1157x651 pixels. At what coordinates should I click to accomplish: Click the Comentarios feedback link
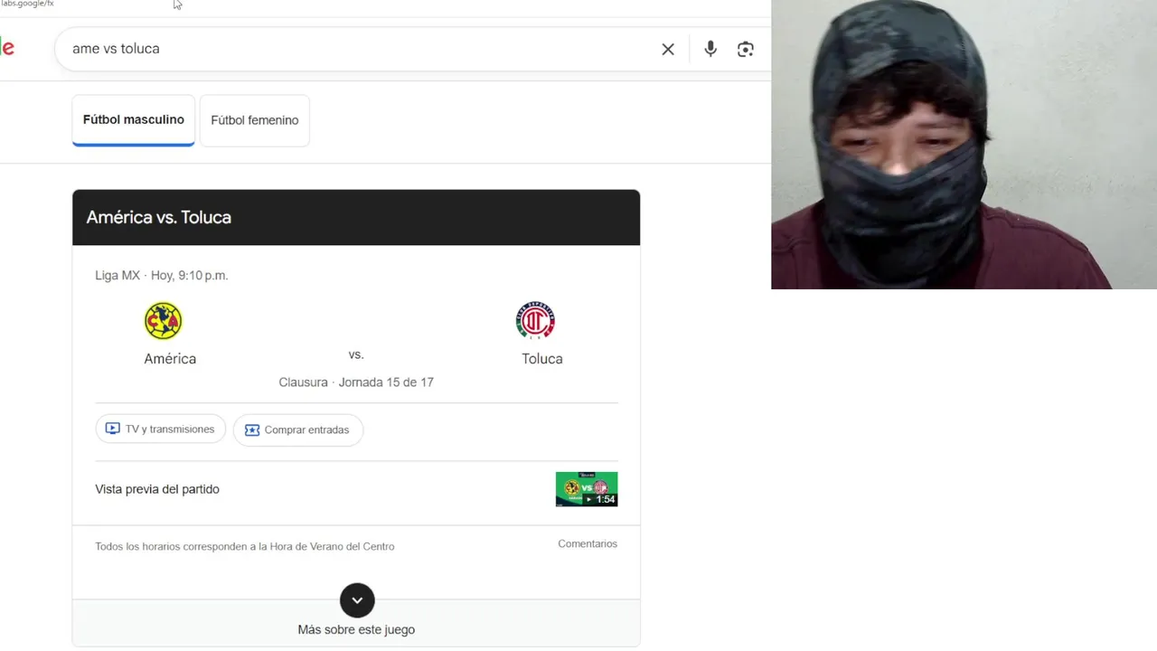pyautogui.click(x=588, y=543)
